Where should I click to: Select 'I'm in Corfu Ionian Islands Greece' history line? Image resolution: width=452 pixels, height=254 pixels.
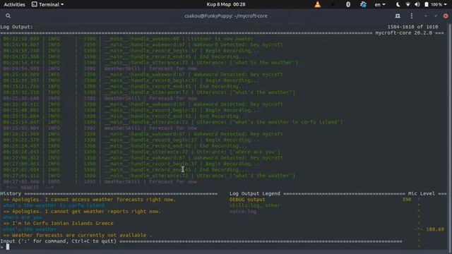pos(58,223)
